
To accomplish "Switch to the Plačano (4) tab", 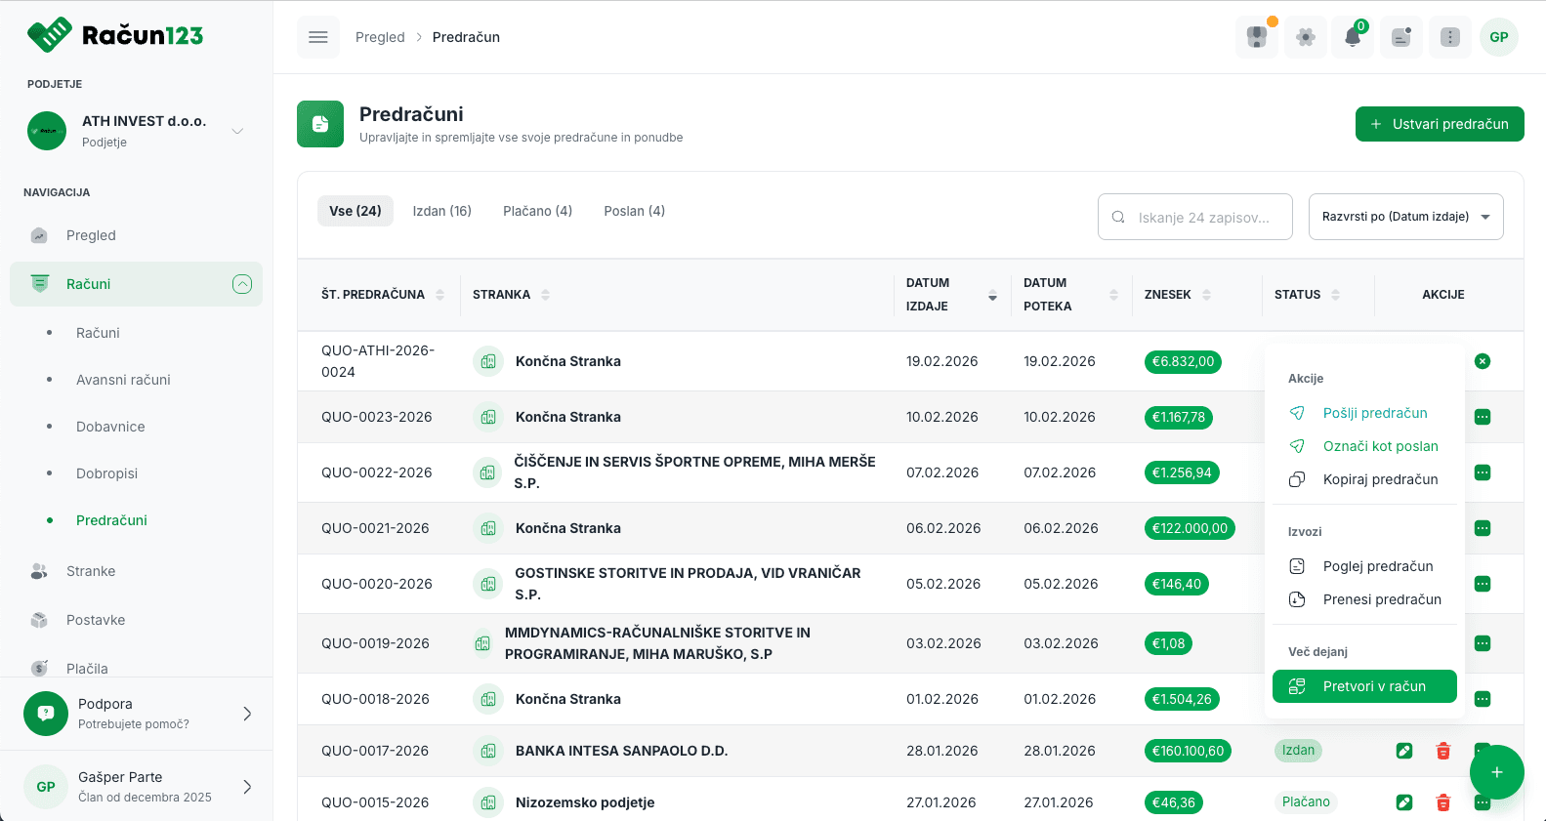I will click(537, 211).
